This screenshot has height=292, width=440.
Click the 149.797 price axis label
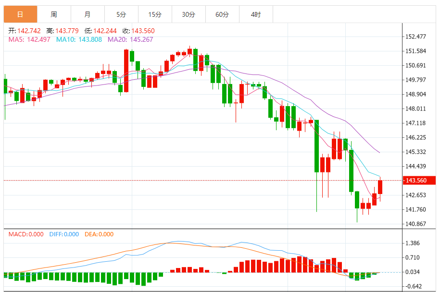[415, 80]
